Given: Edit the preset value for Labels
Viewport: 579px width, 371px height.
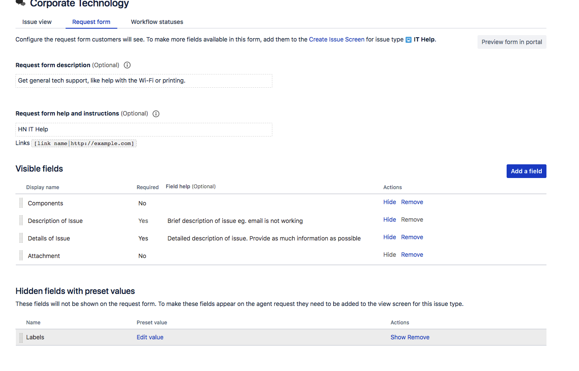Looking at the screenshot, I should point(149,337).
